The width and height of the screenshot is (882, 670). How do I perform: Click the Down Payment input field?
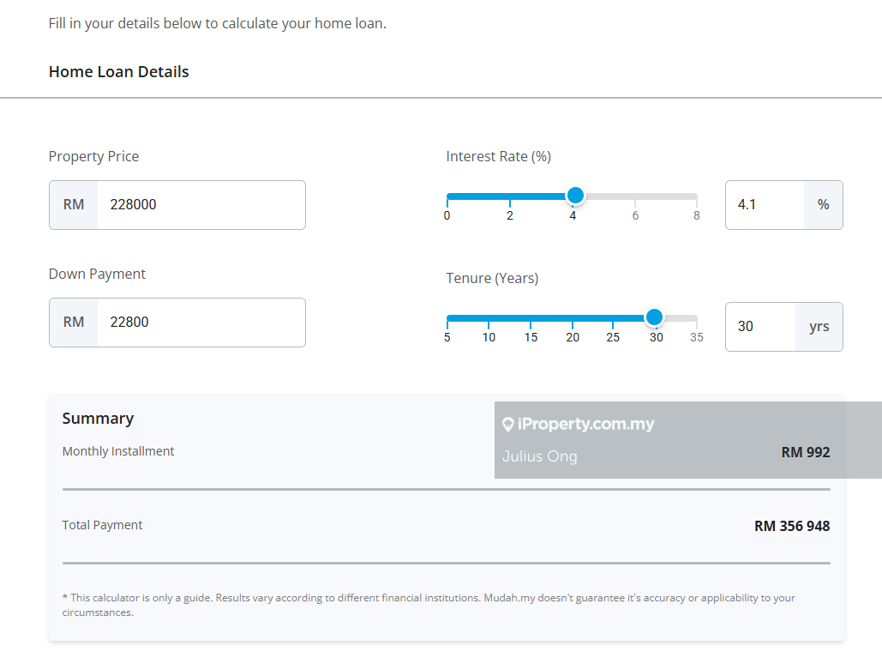(201, 323)
